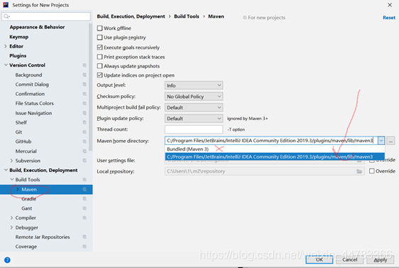This screenshot has width=399, height=268.
Task: Toggle the Maven home directory dropdown arrow
Action: (x=381, y=141)
